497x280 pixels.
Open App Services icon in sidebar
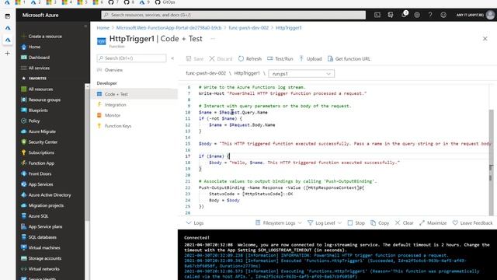click(24, 184)
